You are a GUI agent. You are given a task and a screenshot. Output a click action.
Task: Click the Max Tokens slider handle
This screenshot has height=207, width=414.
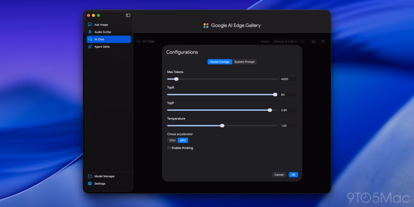click(x=176, y=79)
